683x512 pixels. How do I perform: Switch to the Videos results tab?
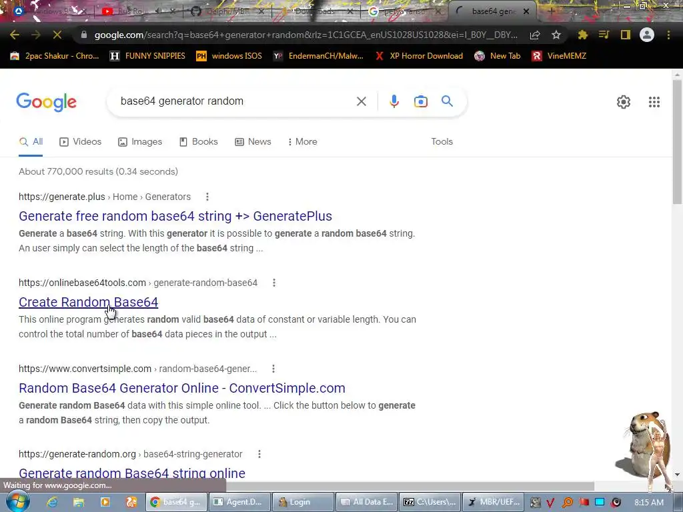click(81, 141)
